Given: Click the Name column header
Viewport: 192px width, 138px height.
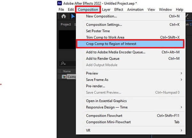Looking at the screenshot, I should 67,71.
